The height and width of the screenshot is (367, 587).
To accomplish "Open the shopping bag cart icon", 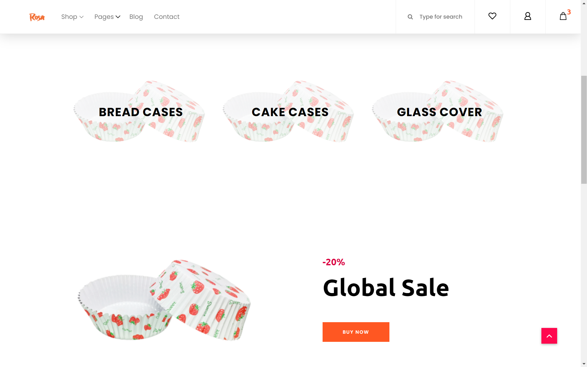I will pyautogui.click(x=563, y=16).
